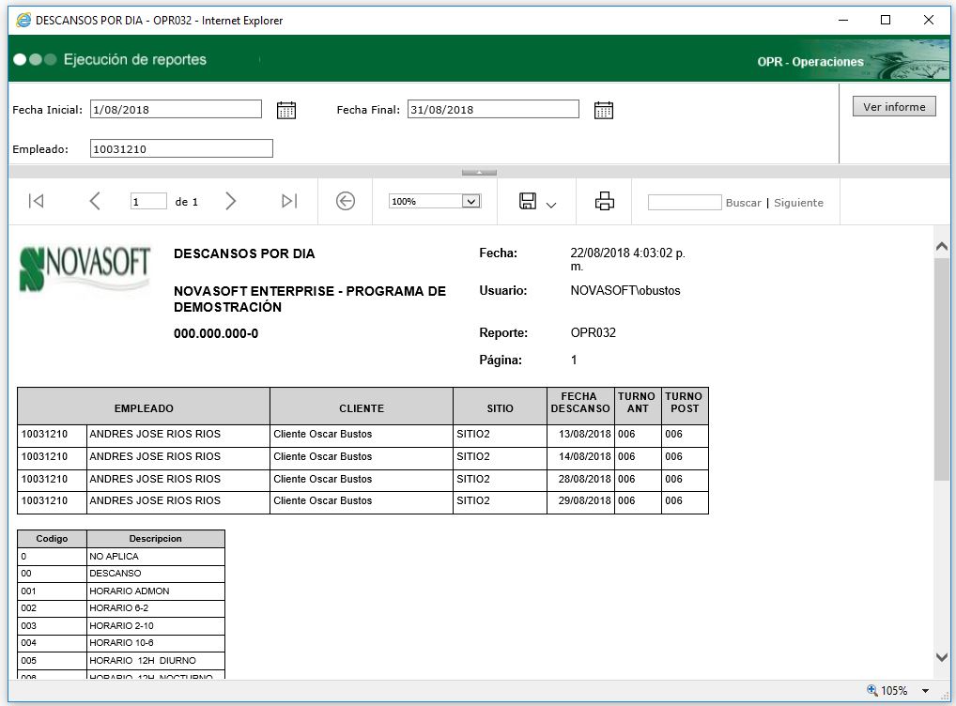This screenshot has width=956, height=706.
Task: Expand the export format dropdown arrow
Action: point(551,204)
